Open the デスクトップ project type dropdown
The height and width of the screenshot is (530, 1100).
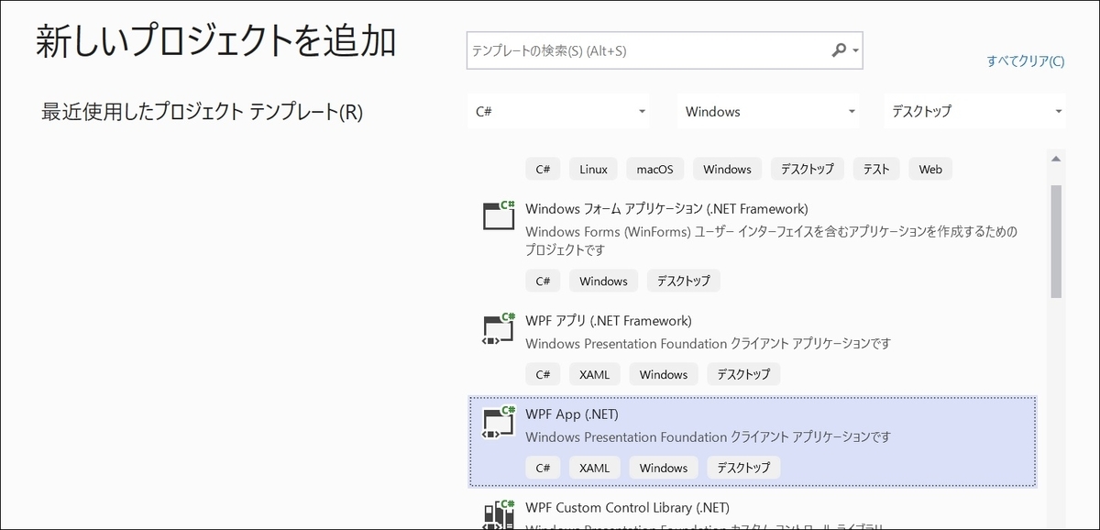click(x=975, y=111)
